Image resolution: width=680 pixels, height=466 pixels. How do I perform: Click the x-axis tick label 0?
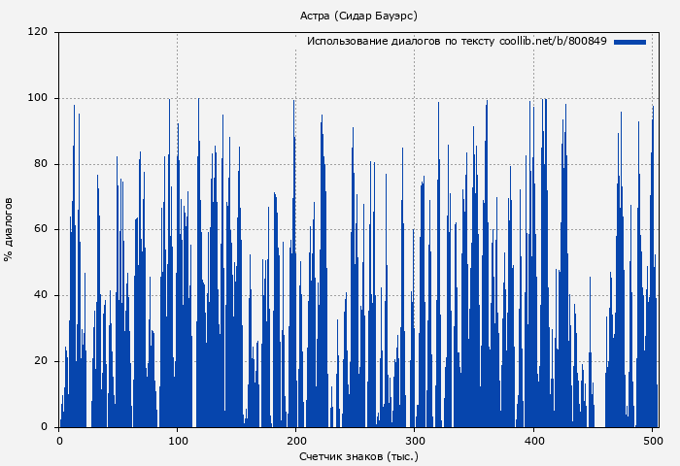pos(59,441)
